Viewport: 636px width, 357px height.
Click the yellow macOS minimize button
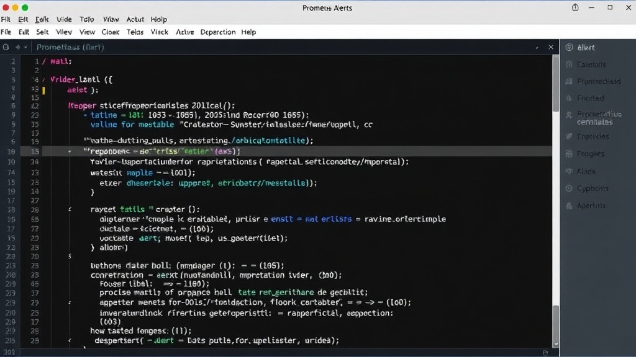(15, 7)
